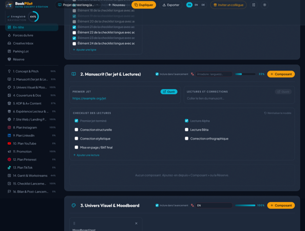Open the project selector dropdown
This screenshot has width=305, height=231.
(78, 5)
